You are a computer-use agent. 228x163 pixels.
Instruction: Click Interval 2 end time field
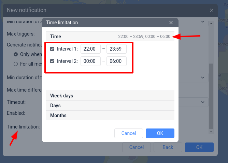point(116,61)
